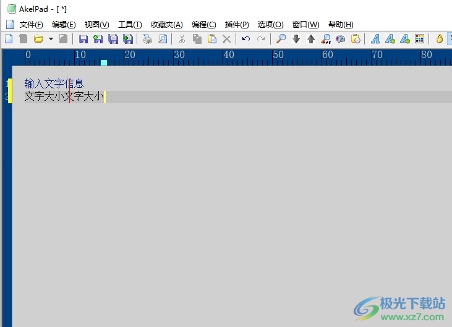Copy selection with copy icon
This screenshot has width=452, height=327.
(x=197, y=39)
